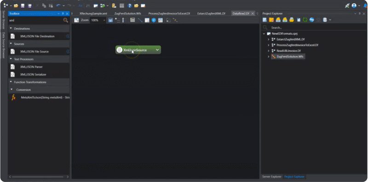
Task: Open the Undo history dropdown arrow
Action: click(63, 6)
